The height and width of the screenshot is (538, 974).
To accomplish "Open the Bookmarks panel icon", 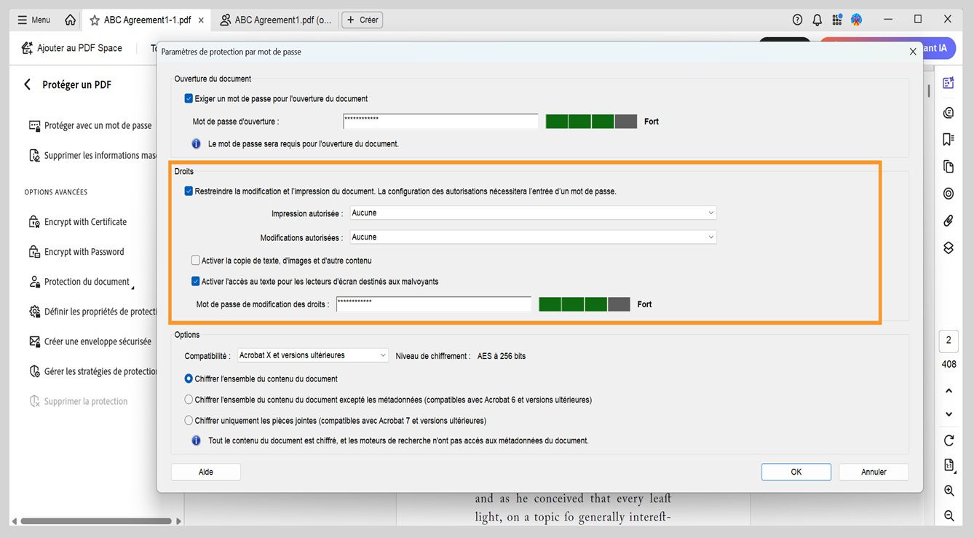I will pos(948,138).
